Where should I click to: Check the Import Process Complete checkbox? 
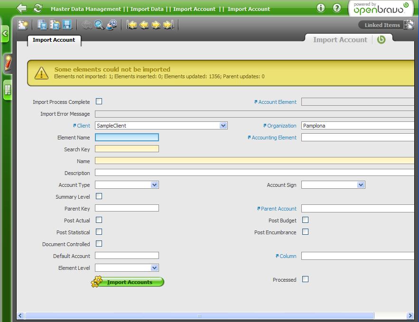click(x=99, y=101)
